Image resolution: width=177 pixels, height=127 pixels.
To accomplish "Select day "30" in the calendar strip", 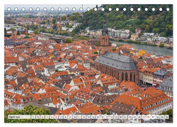I will pyautogui.click(x=167, y=117).
